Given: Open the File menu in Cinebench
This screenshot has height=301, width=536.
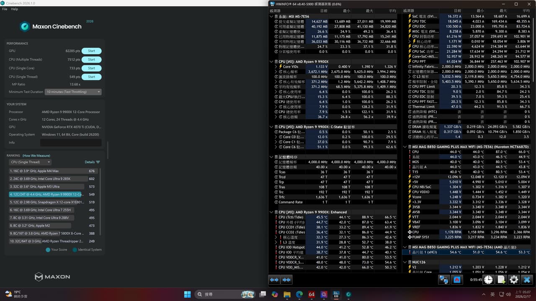Looking at the screenshot, I should pos(5,9).
